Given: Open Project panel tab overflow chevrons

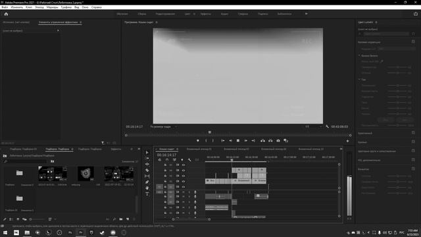Looking at the screenshot, I should (x=139, y=149).
